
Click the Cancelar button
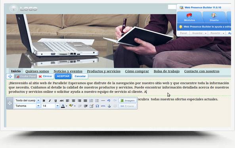point(80,76)
